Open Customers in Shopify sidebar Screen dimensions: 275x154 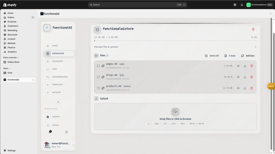click(x=13, y=26)
